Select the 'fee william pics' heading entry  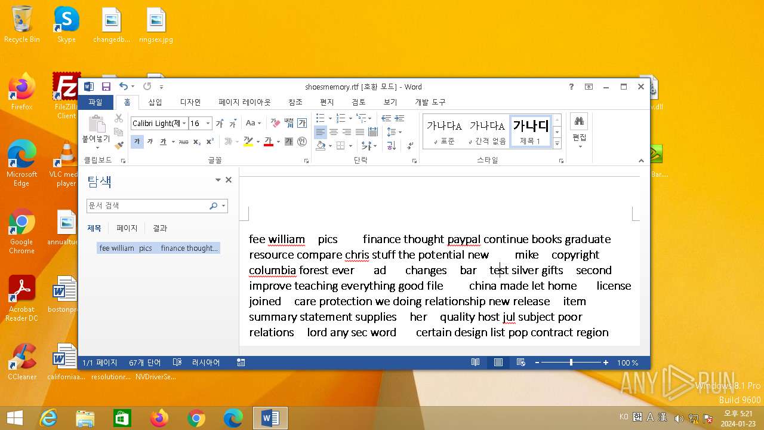(159, 248)
